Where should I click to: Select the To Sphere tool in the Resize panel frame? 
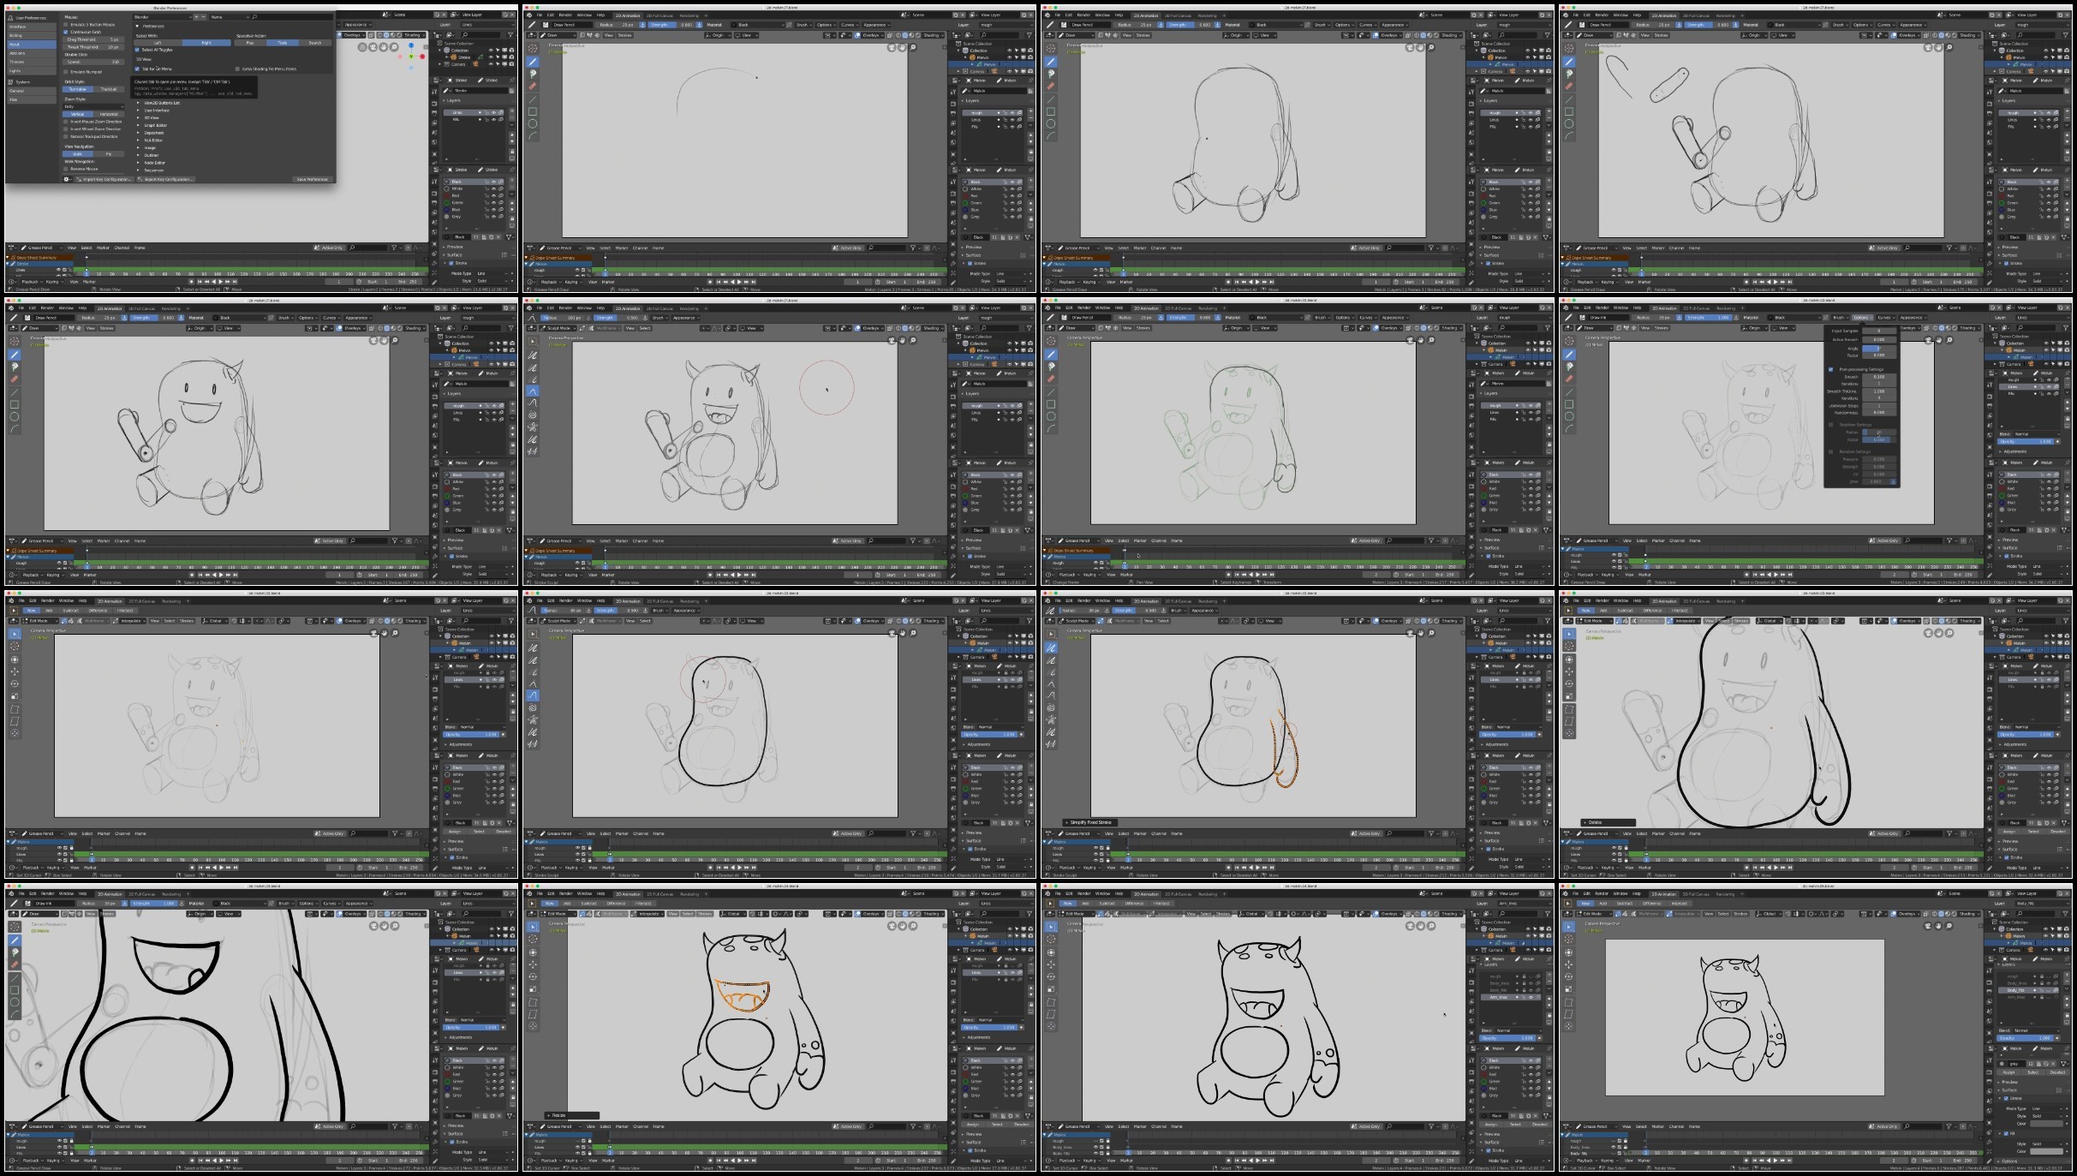pos(533,1026)
